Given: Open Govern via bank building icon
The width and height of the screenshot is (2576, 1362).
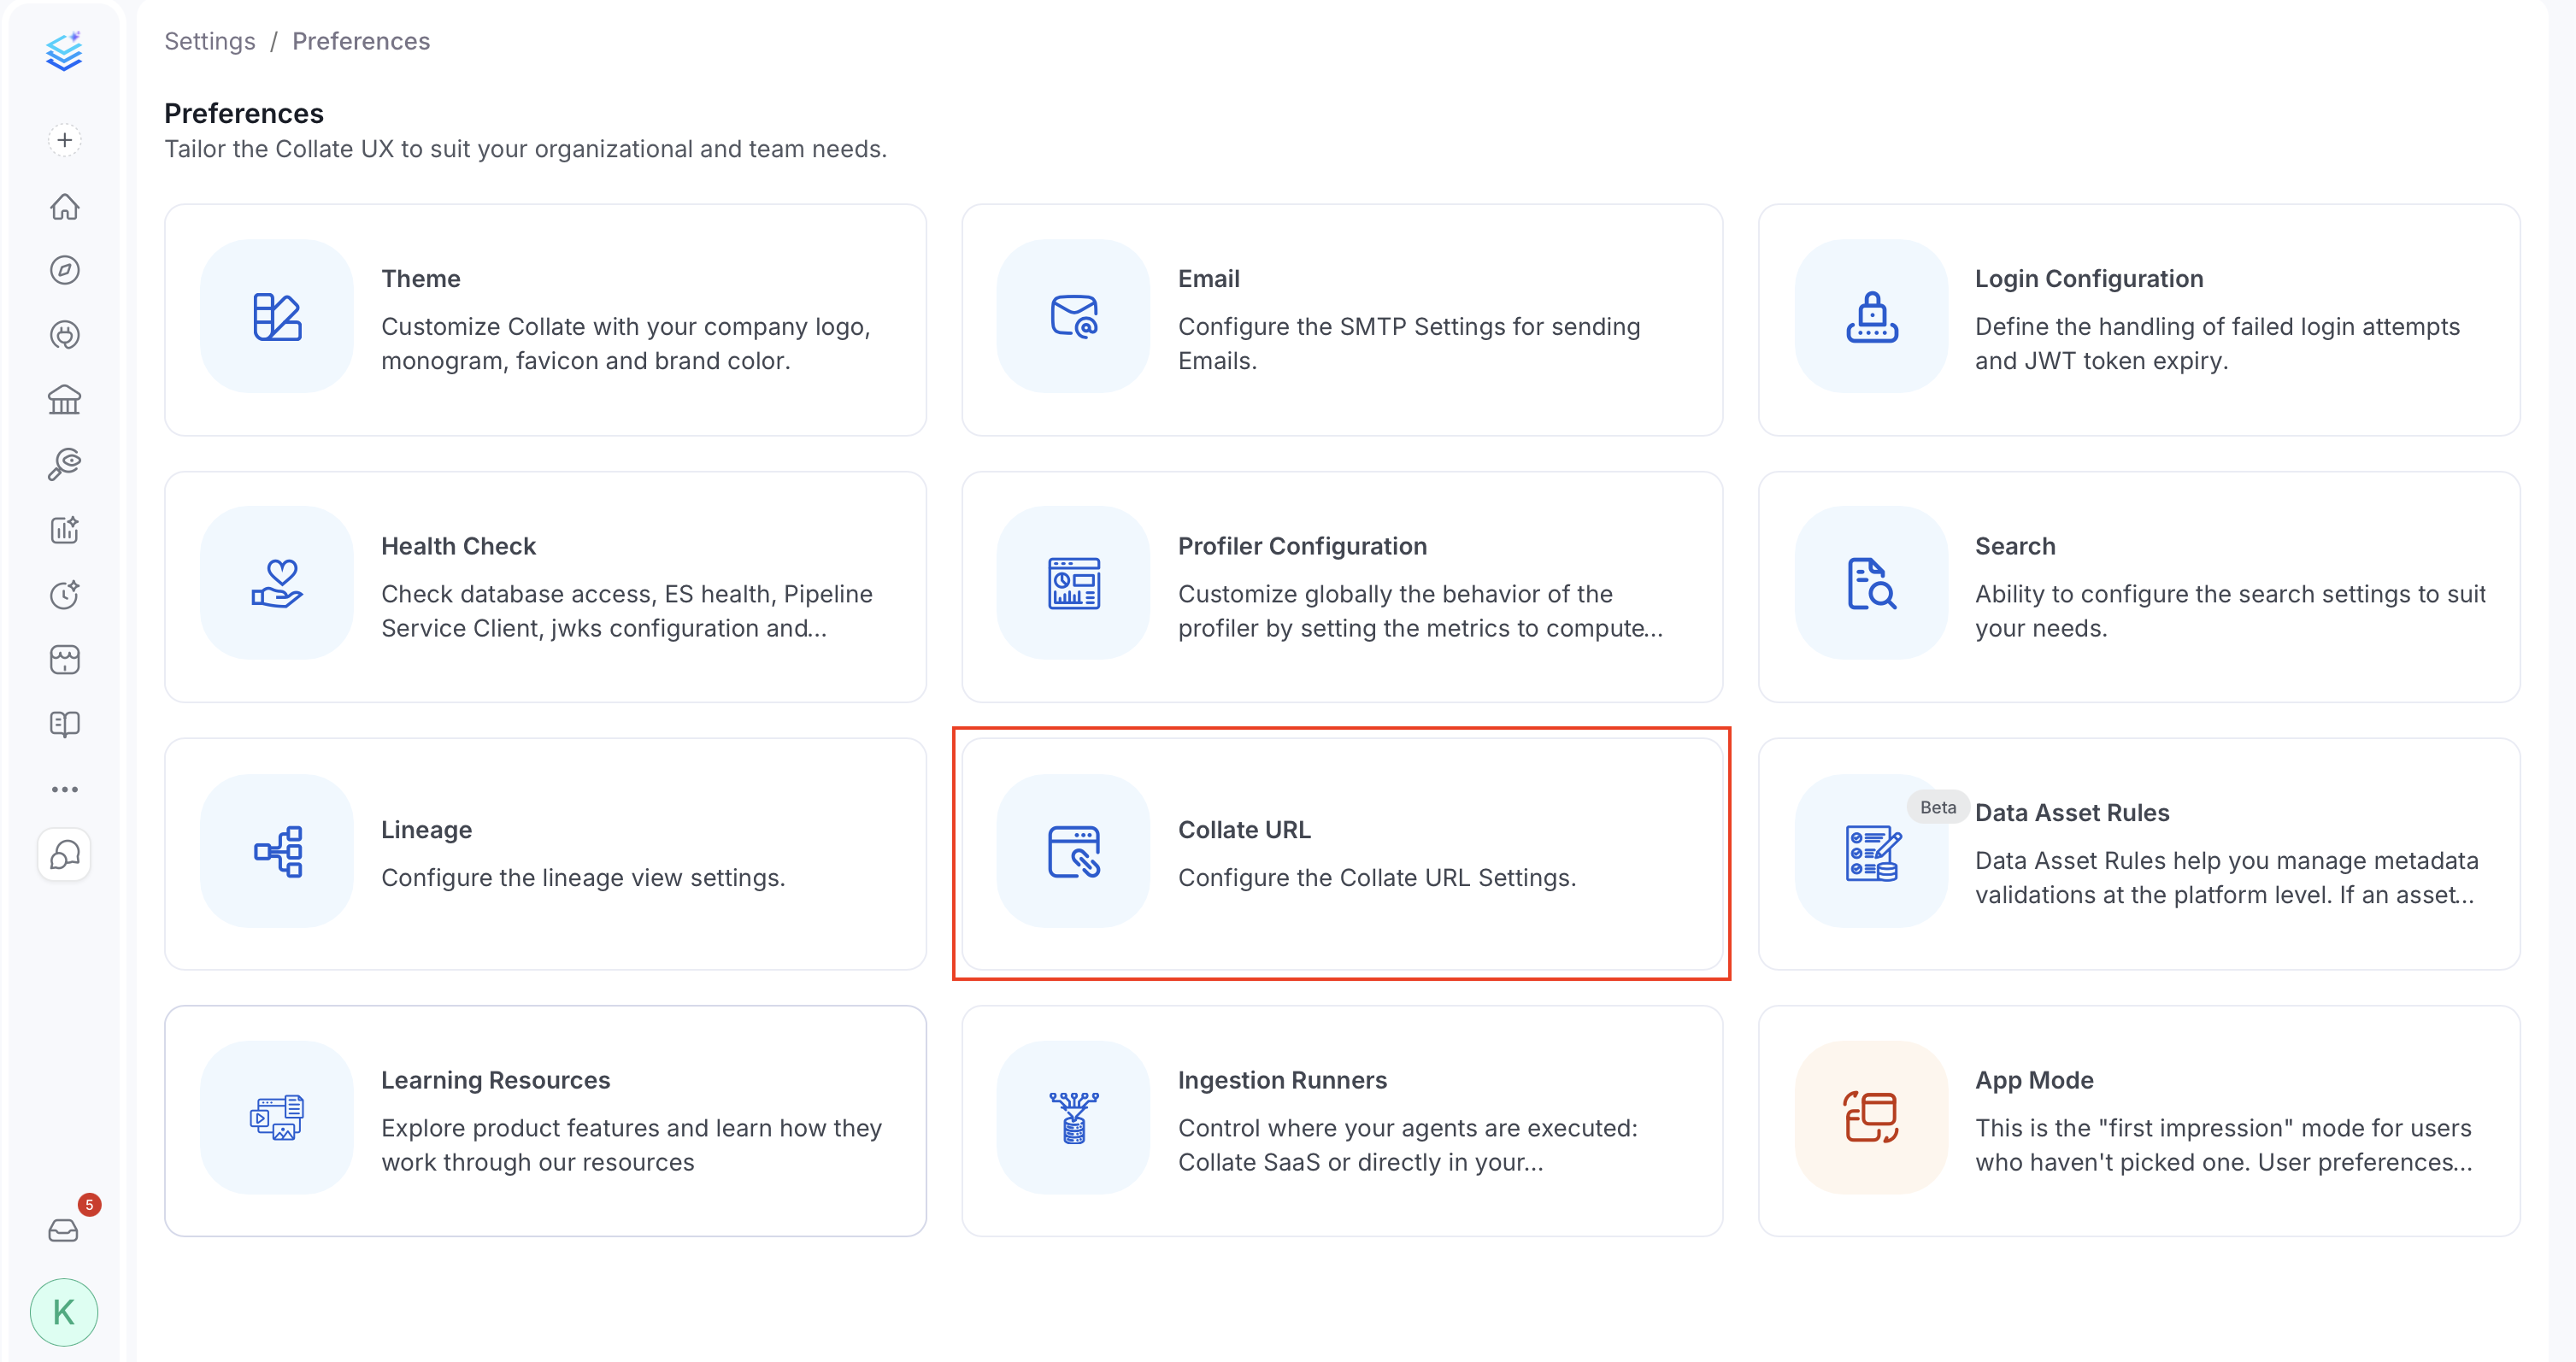Looking at the screenshot, I should (65, 400).
